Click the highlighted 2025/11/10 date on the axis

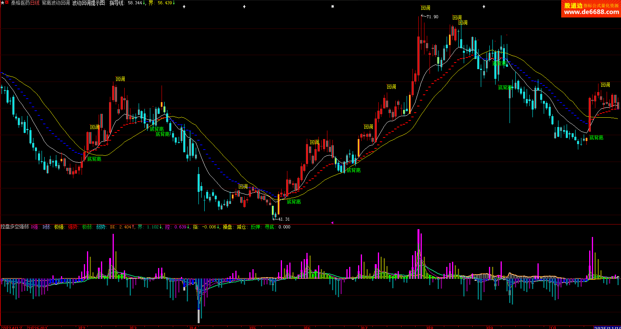(607, 327)
